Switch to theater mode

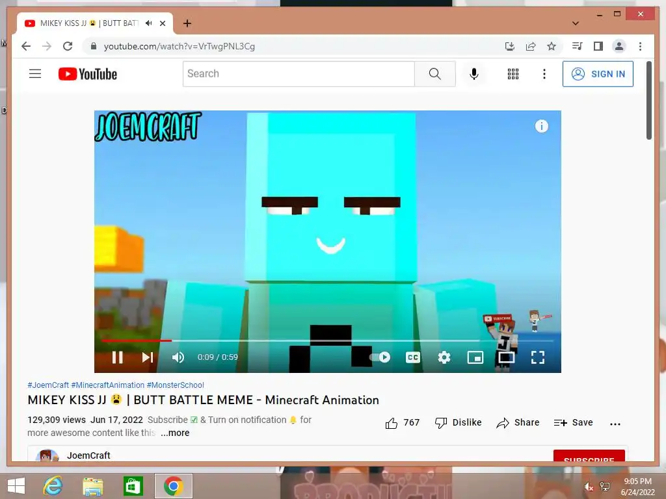coord(506,357)
